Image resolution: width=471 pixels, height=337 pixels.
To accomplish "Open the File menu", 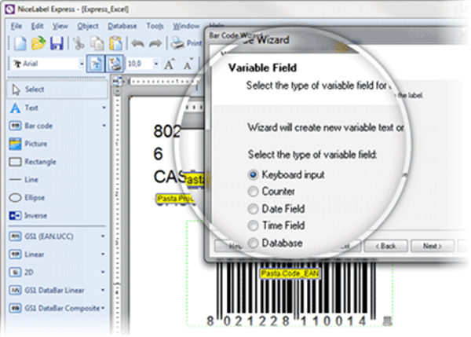I will (16, 26).
